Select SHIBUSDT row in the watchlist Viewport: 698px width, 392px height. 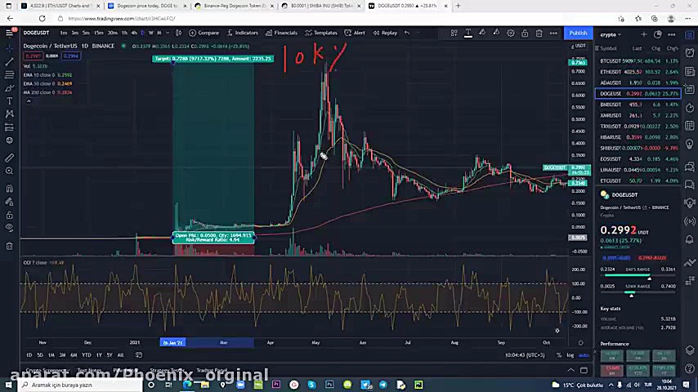tap(638, 148)
